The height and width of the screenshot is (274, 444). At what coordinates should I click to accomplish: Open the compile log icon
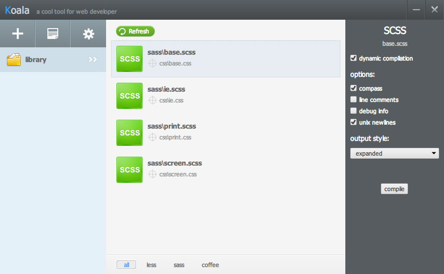[x=53, y=34]
